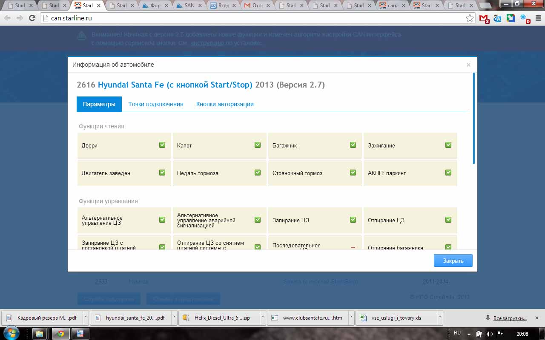The image size is (545, 340).
Task: Toggle the Отпирание ЦЗ checkbox
Action: 448,220
